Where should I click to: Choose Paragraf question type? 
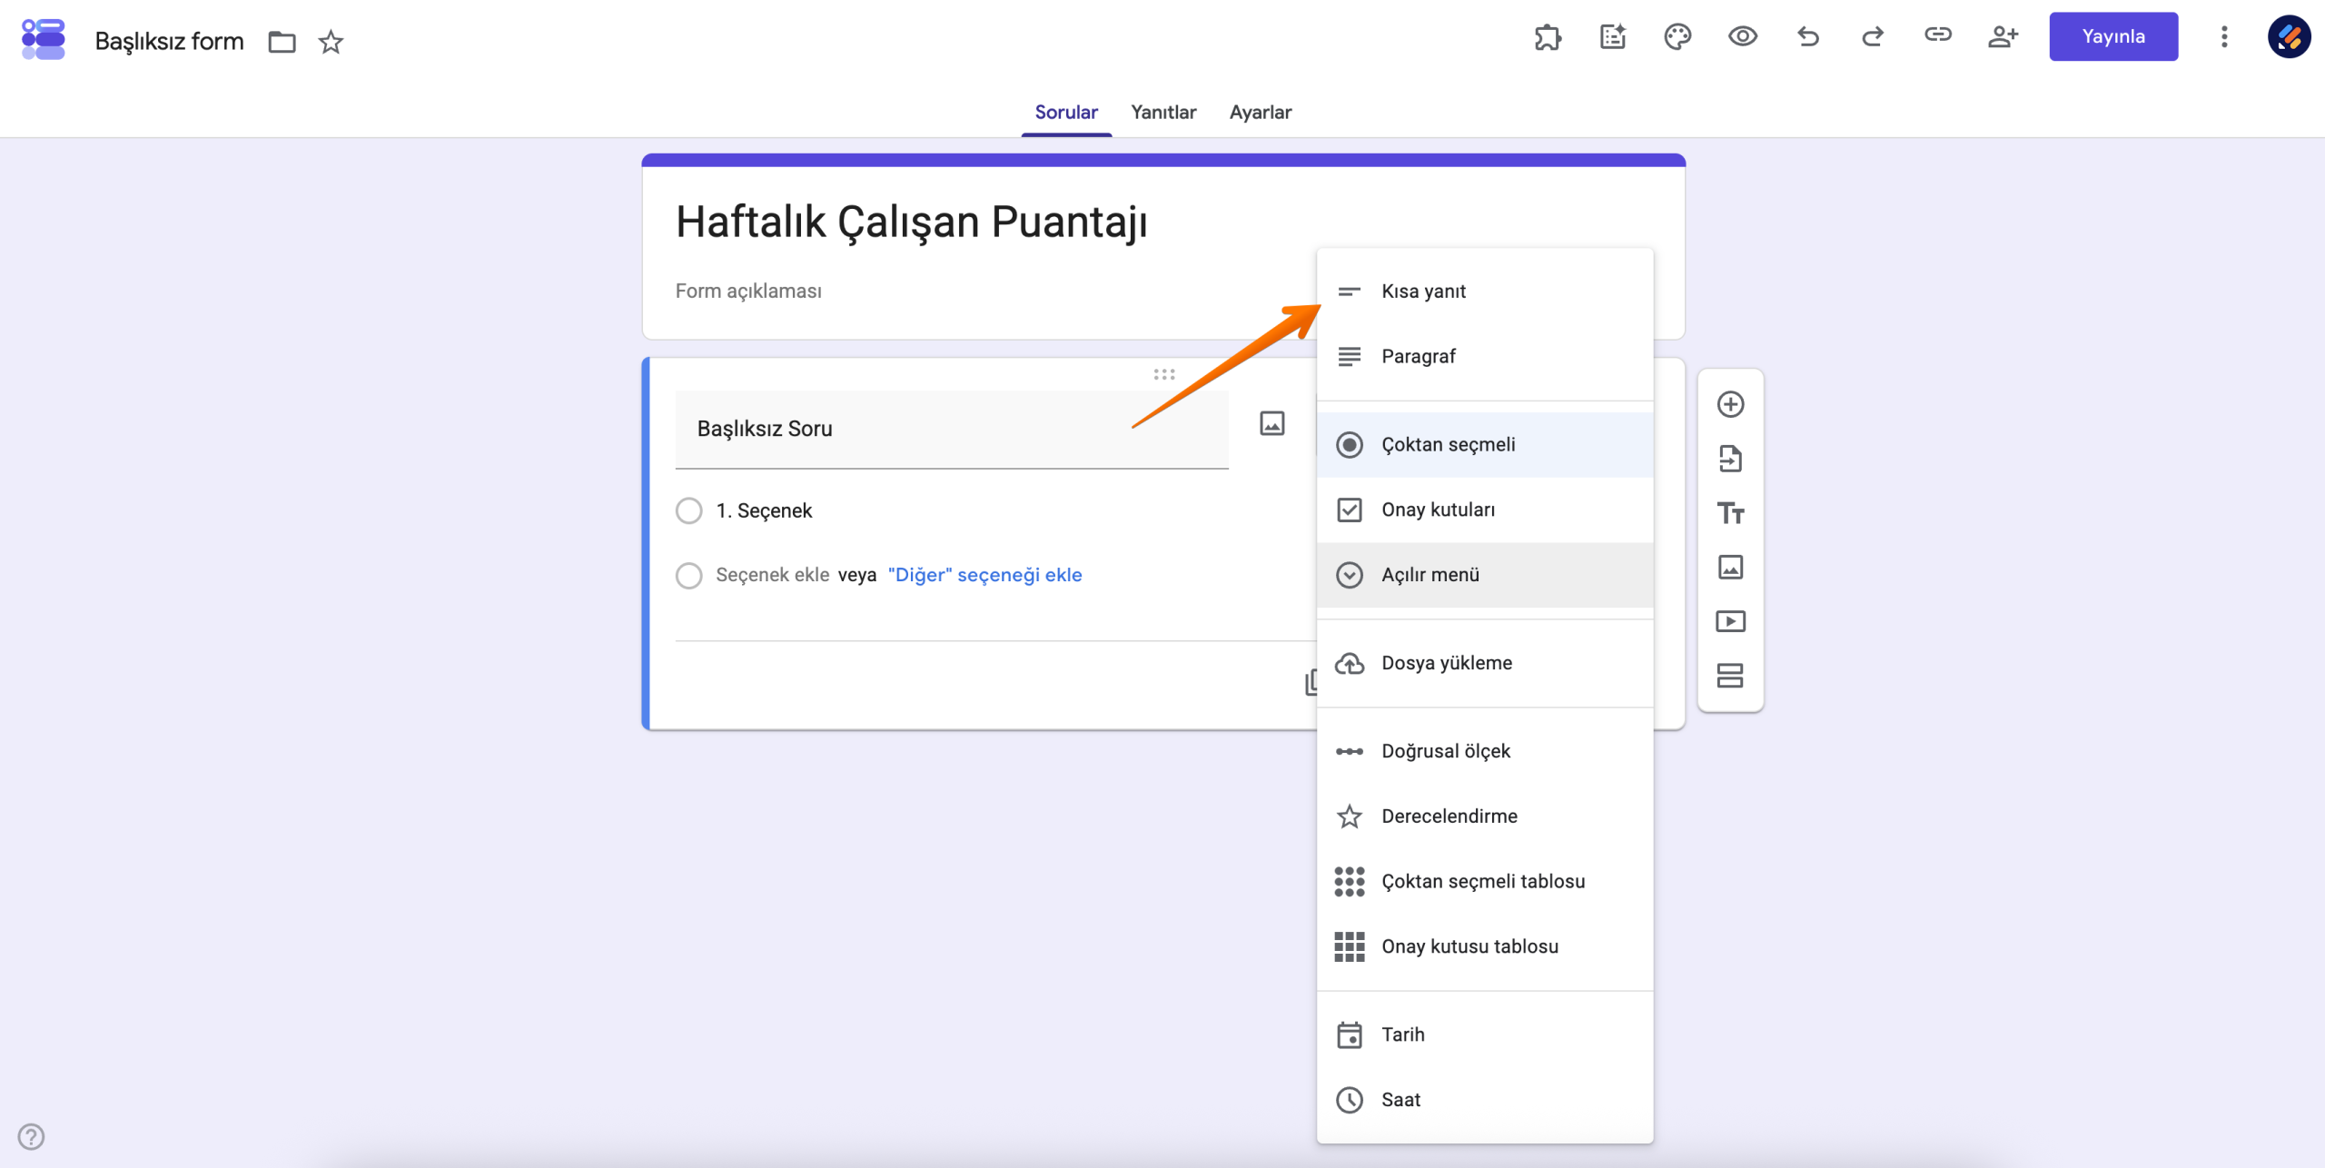pyautogui.click(x=1485, y=356)
